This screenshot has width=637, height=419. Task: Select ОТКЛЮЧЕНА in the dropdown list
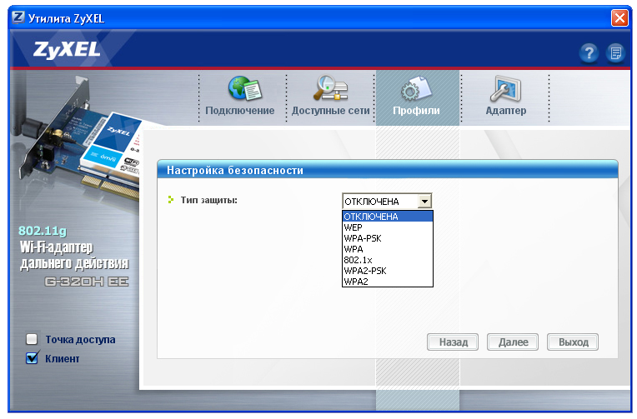[388, 217]
